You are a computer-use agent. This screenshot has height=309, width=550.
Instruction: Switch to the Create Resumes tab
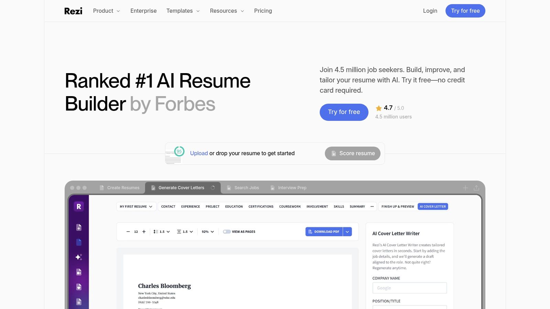click(119, 188)
